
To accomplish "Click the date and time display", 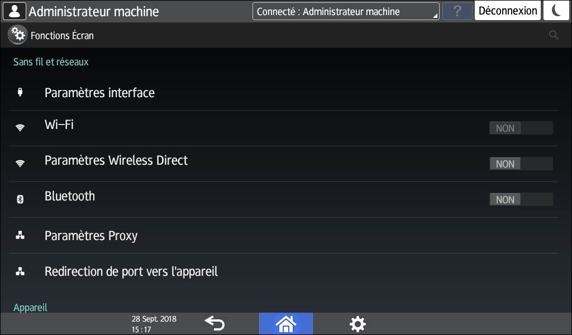I will tap(154, 324).
